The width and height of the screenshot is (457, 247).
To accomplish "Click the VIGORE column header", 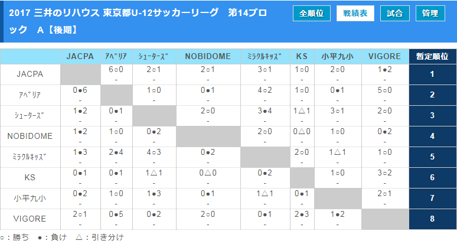I will (x=385, y=57).
